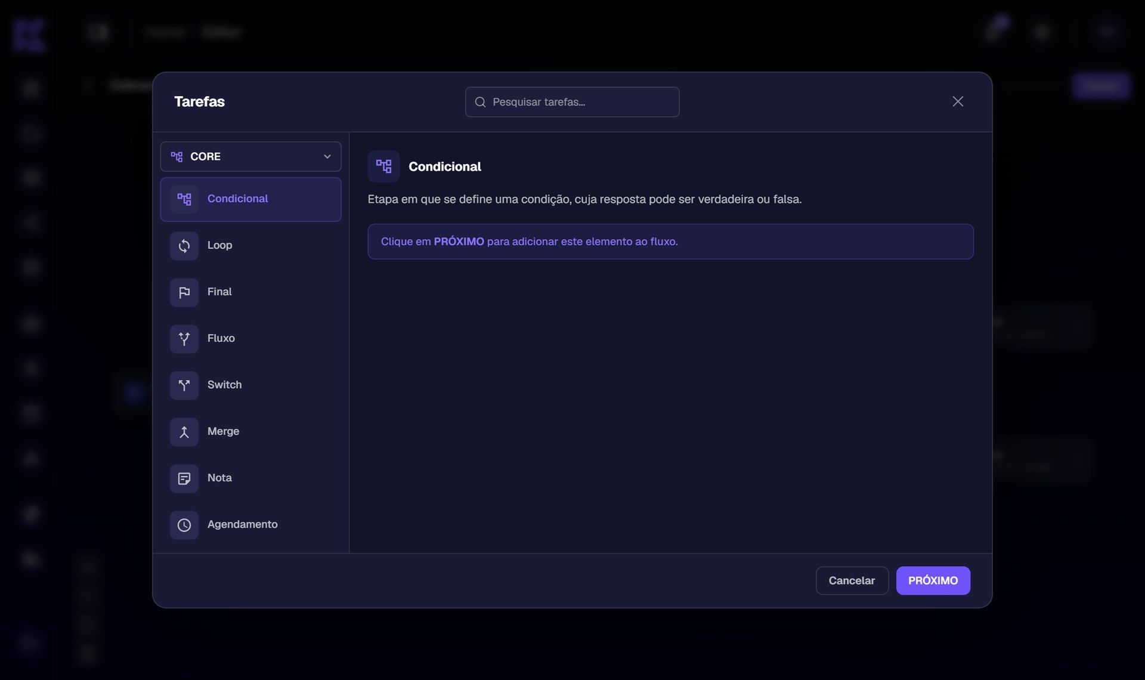This screenshot has height=680, width=1145.
Task: Click the search magnifier icon
Action: (480, 102)
